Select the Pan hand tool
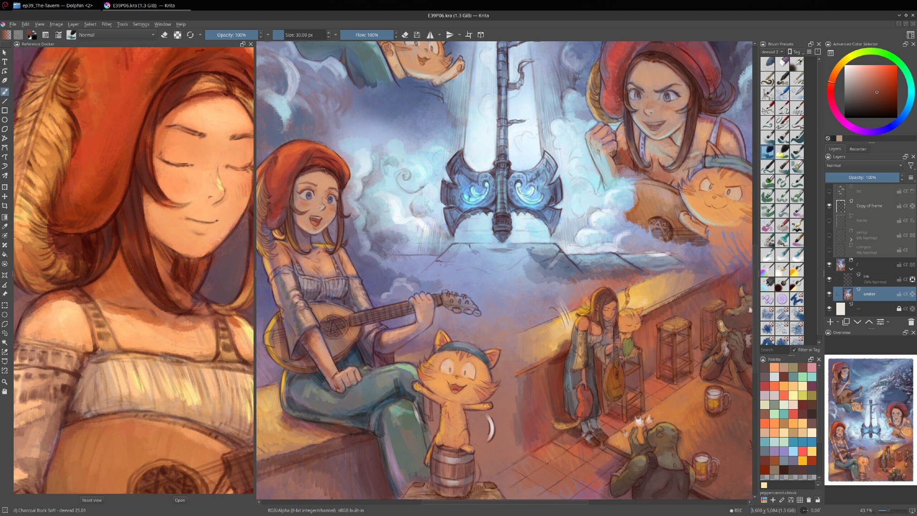 click(5, 391)
